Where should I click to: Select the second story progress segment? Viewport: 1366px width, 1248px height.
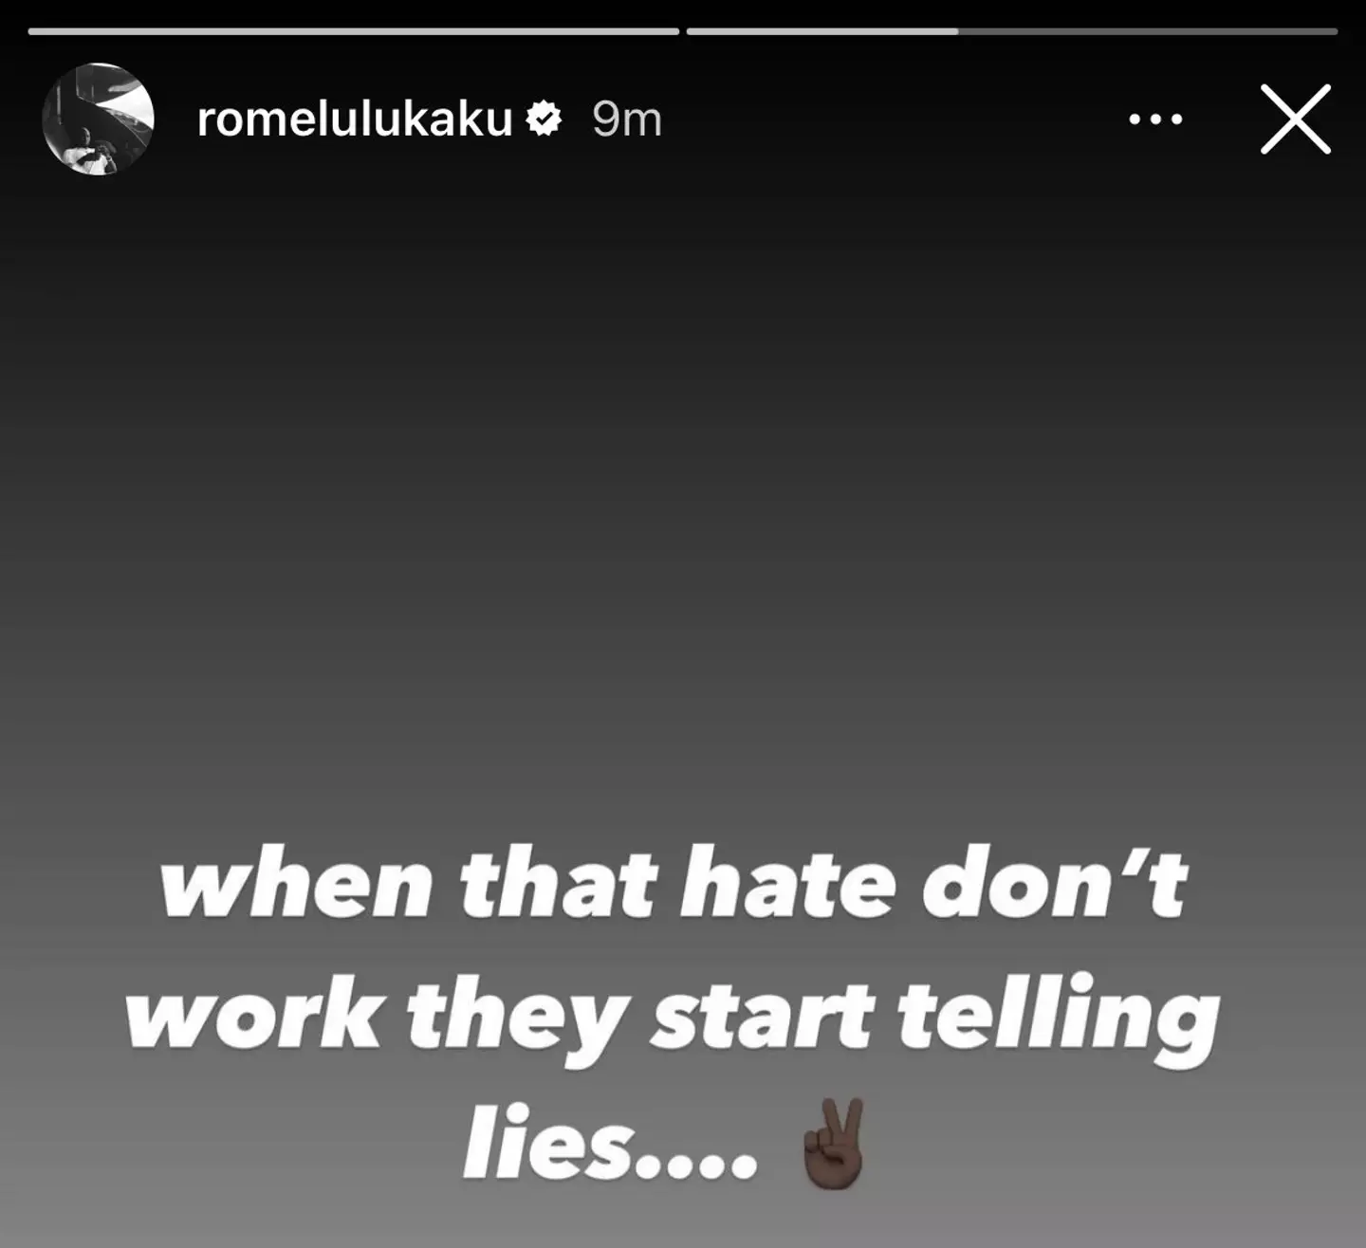click(1012, 31)
